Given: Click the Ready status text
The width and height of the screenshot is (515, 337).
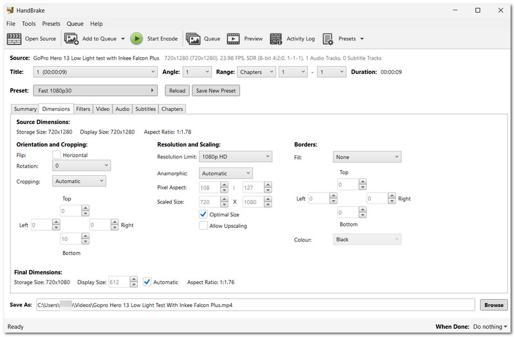Looking at the screenshot, I should 15,327.
